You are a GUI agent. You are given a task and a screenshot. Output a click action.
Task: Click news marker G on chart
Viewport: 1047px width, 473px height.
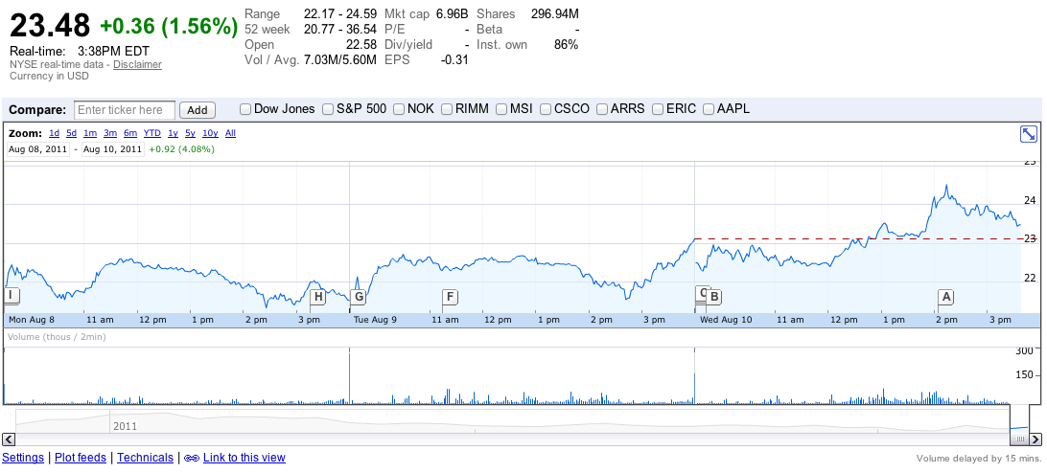359,297
